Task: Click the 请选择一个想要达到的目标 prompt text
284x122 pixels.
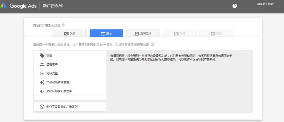Action: 91,45
